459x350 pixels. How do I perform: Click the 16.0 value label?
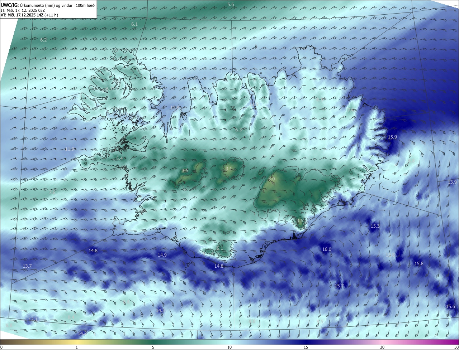point(327,249)
